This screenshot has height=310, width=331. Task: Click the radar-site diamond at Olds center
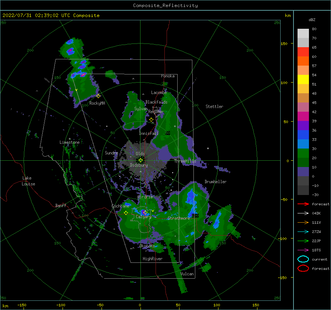[x=140, y=160]
